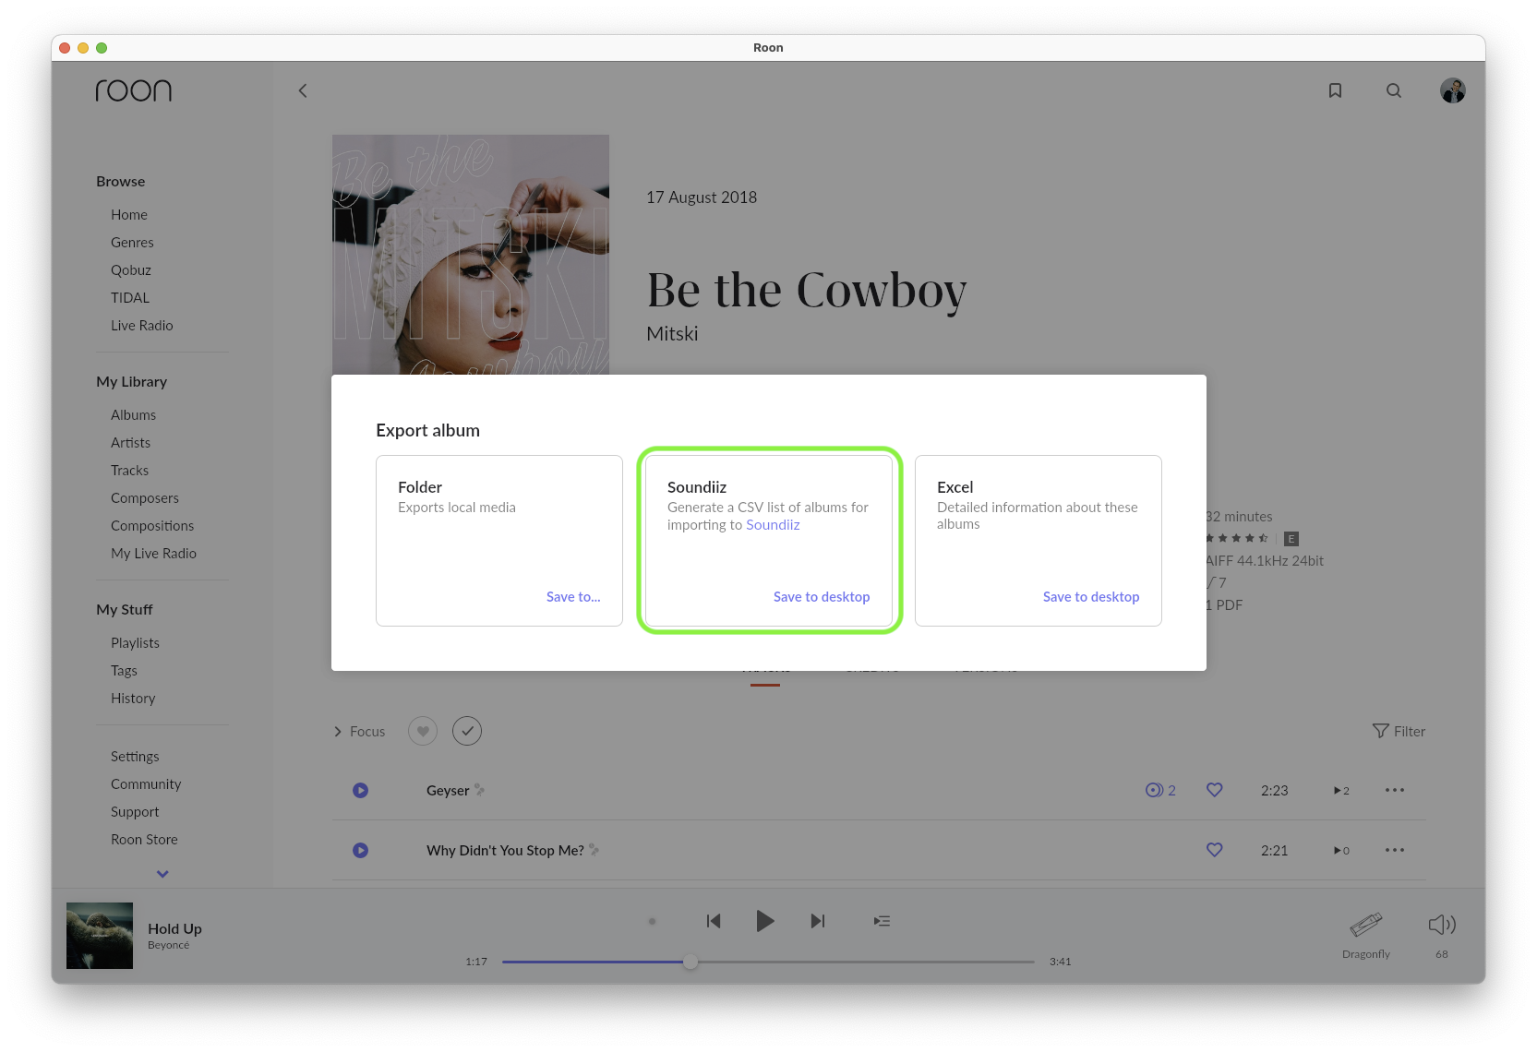Click the volume level 68
This screenshot has width=1537, height=1052.
(x=1442, y=954)
